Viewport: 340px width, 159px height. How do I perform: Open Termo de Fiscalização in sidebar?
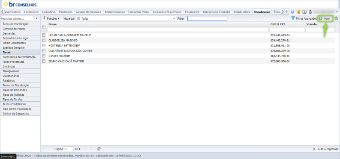pyautogui.click(x=20, y=85)
